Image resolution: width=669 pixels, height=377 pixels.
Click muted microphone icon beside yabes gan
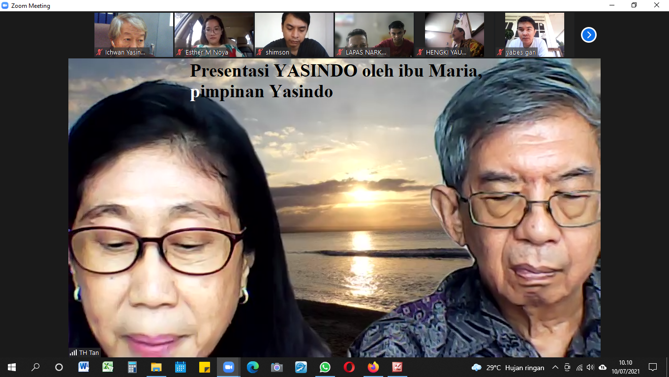click(501, 52)
